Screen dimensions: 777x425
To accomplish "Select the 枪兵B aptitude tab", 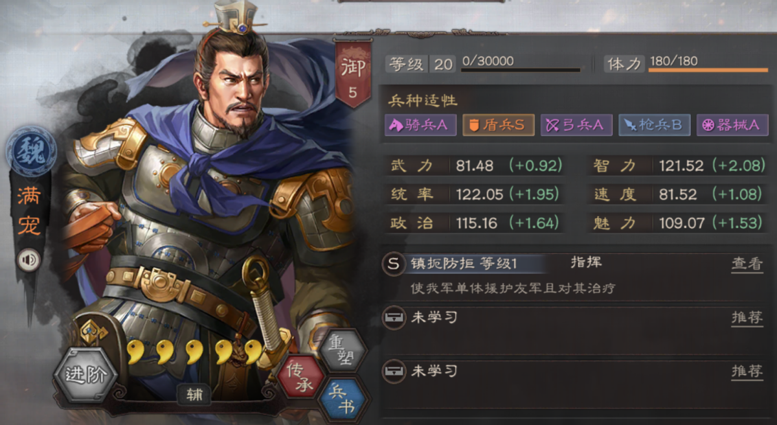I will (x=654, y=126).
